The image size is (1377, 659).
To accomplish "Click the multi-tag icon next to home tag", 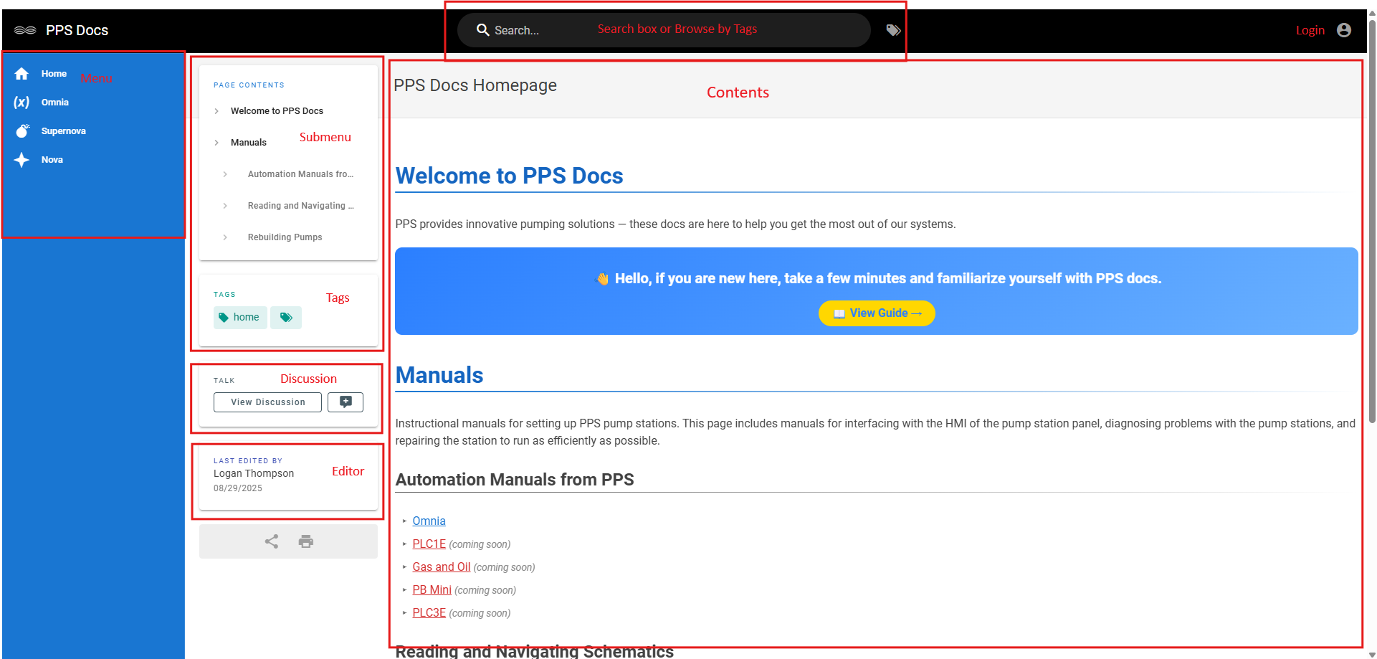I will click(286, 318).
